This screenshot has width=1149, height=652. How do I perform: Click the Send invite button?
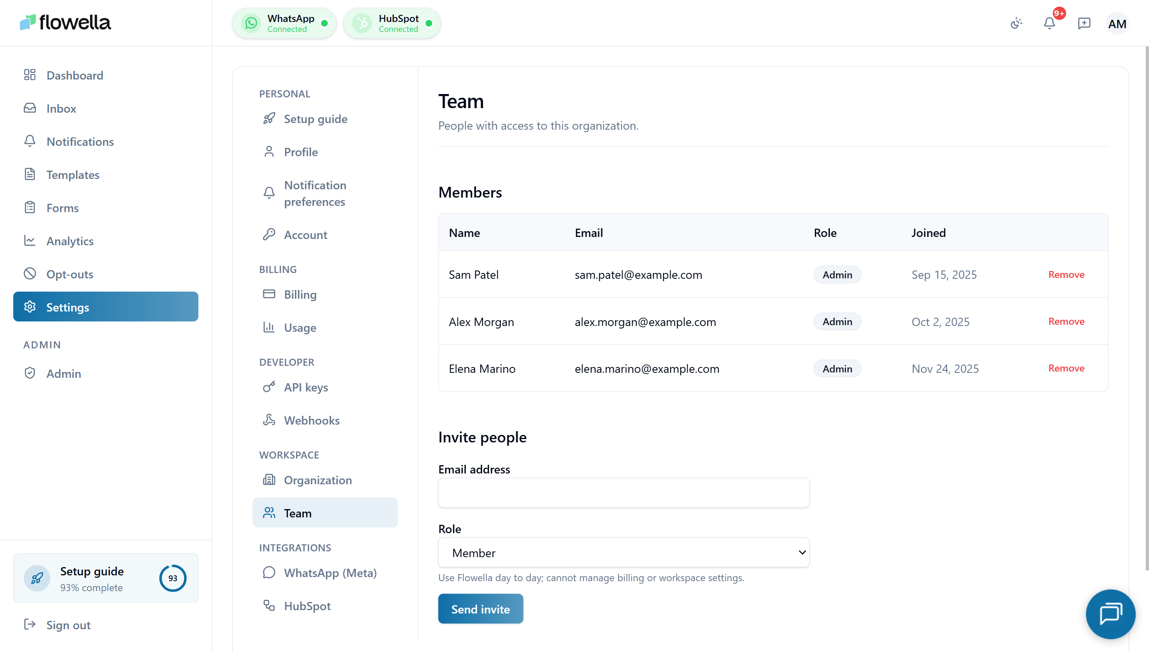click(480, 609)
